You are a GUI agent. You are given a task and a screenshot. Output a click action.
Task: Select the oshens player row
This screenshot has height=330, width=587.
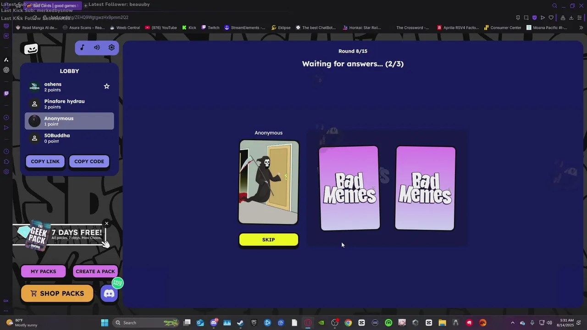[69, 87]
